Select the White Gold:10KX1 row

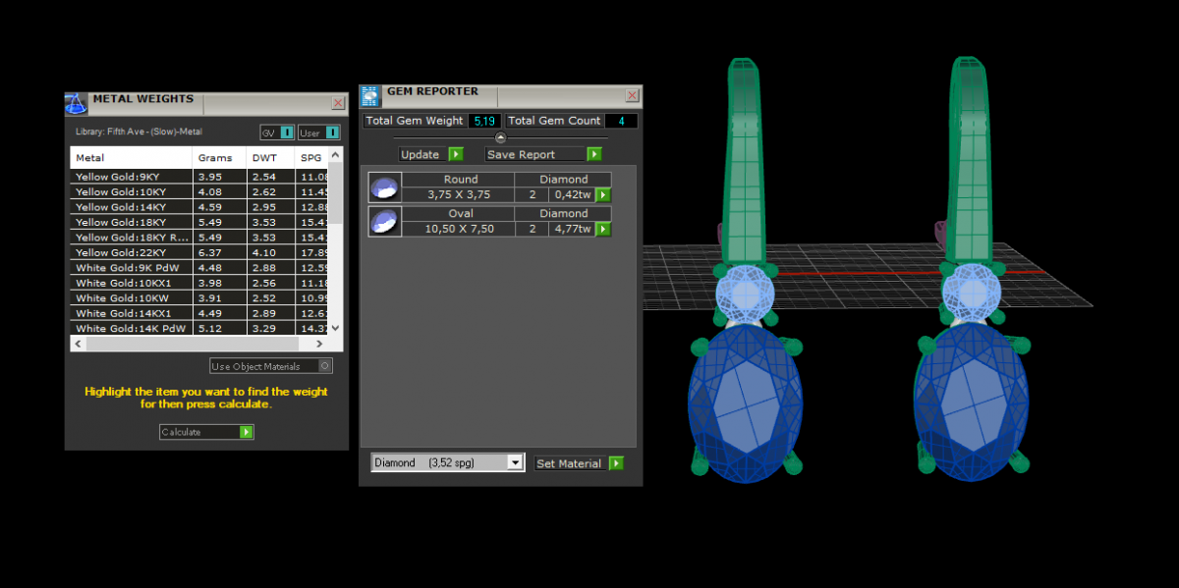point(198,283)
